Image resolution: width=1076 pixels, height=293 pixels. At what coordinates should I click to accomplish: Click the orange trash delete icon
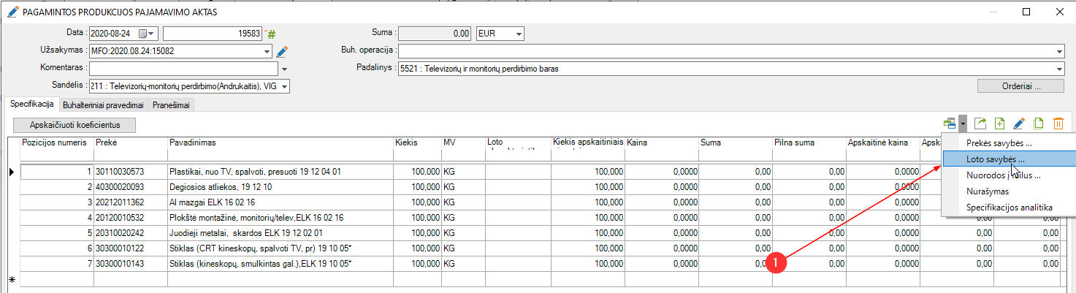coord(1058,124)
